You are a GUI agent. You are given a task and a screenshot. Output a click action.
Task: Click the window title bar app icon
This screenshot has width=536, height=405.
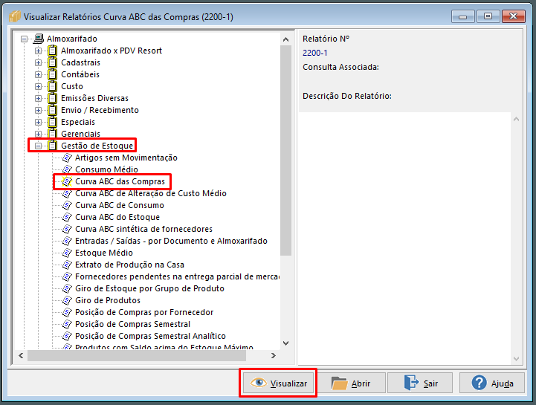tap(15, 16)
